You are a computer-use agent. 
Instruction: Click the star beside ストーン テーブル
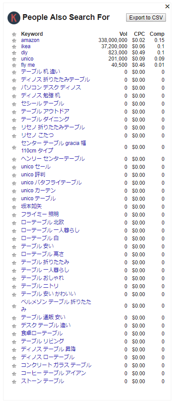coord(14,382)
